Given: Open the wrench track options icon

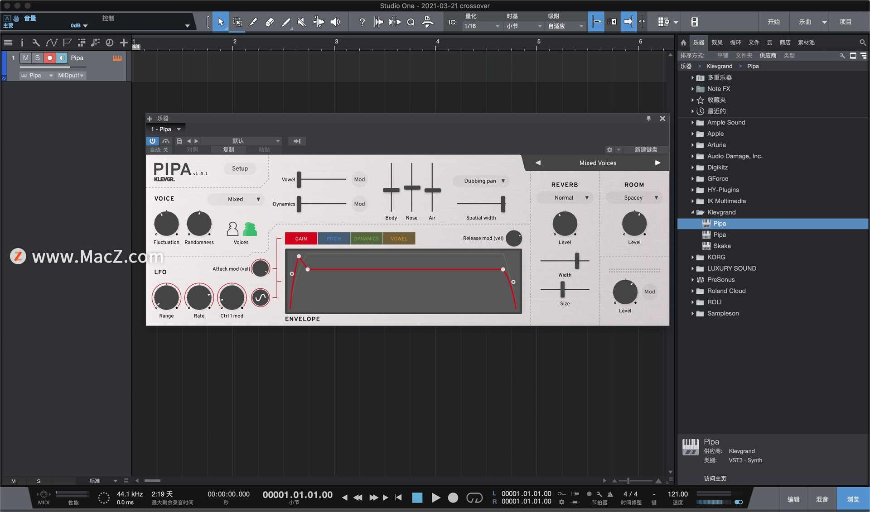Looking at the screenshot, I should coord(36,43).
